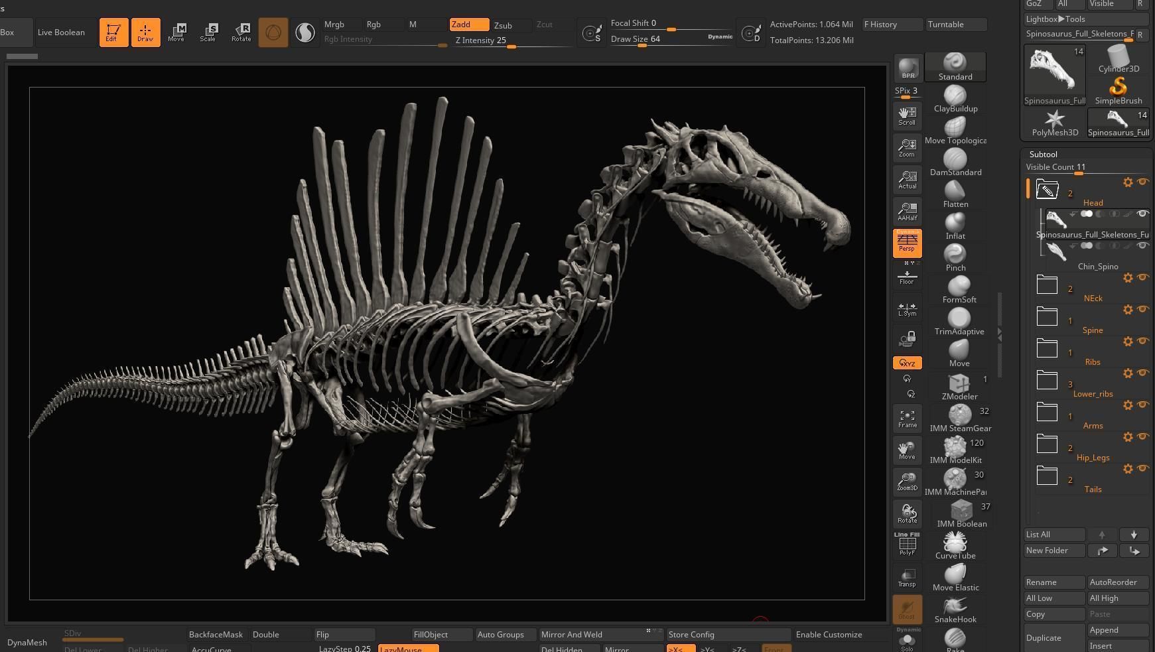This screenshot has width=1155, height=652.
Task: Expand the NEck subtool folder
Action: pyautogui.click(x=1047, y=285)
